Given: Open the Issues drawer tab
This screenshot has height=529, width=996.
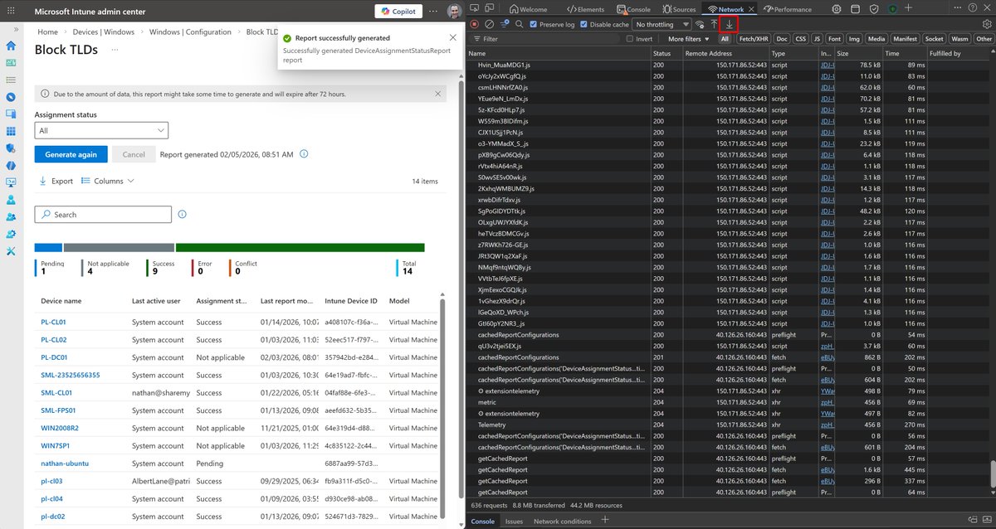Looking at the screenshot, I should [515, 521].
